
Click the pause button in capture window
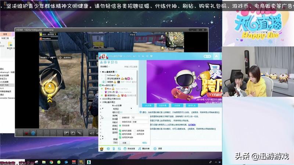pos(20,133)
